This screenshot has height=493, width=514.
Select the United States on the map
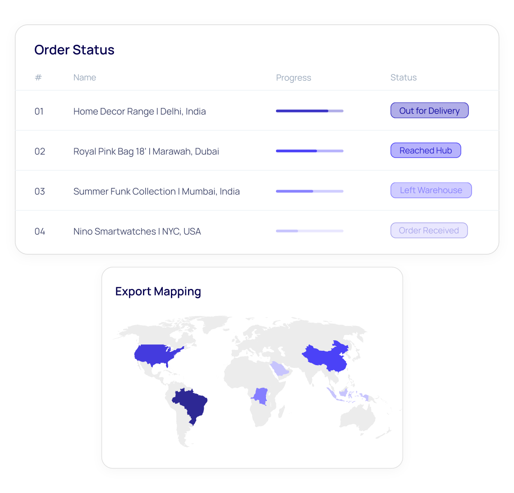156,354
